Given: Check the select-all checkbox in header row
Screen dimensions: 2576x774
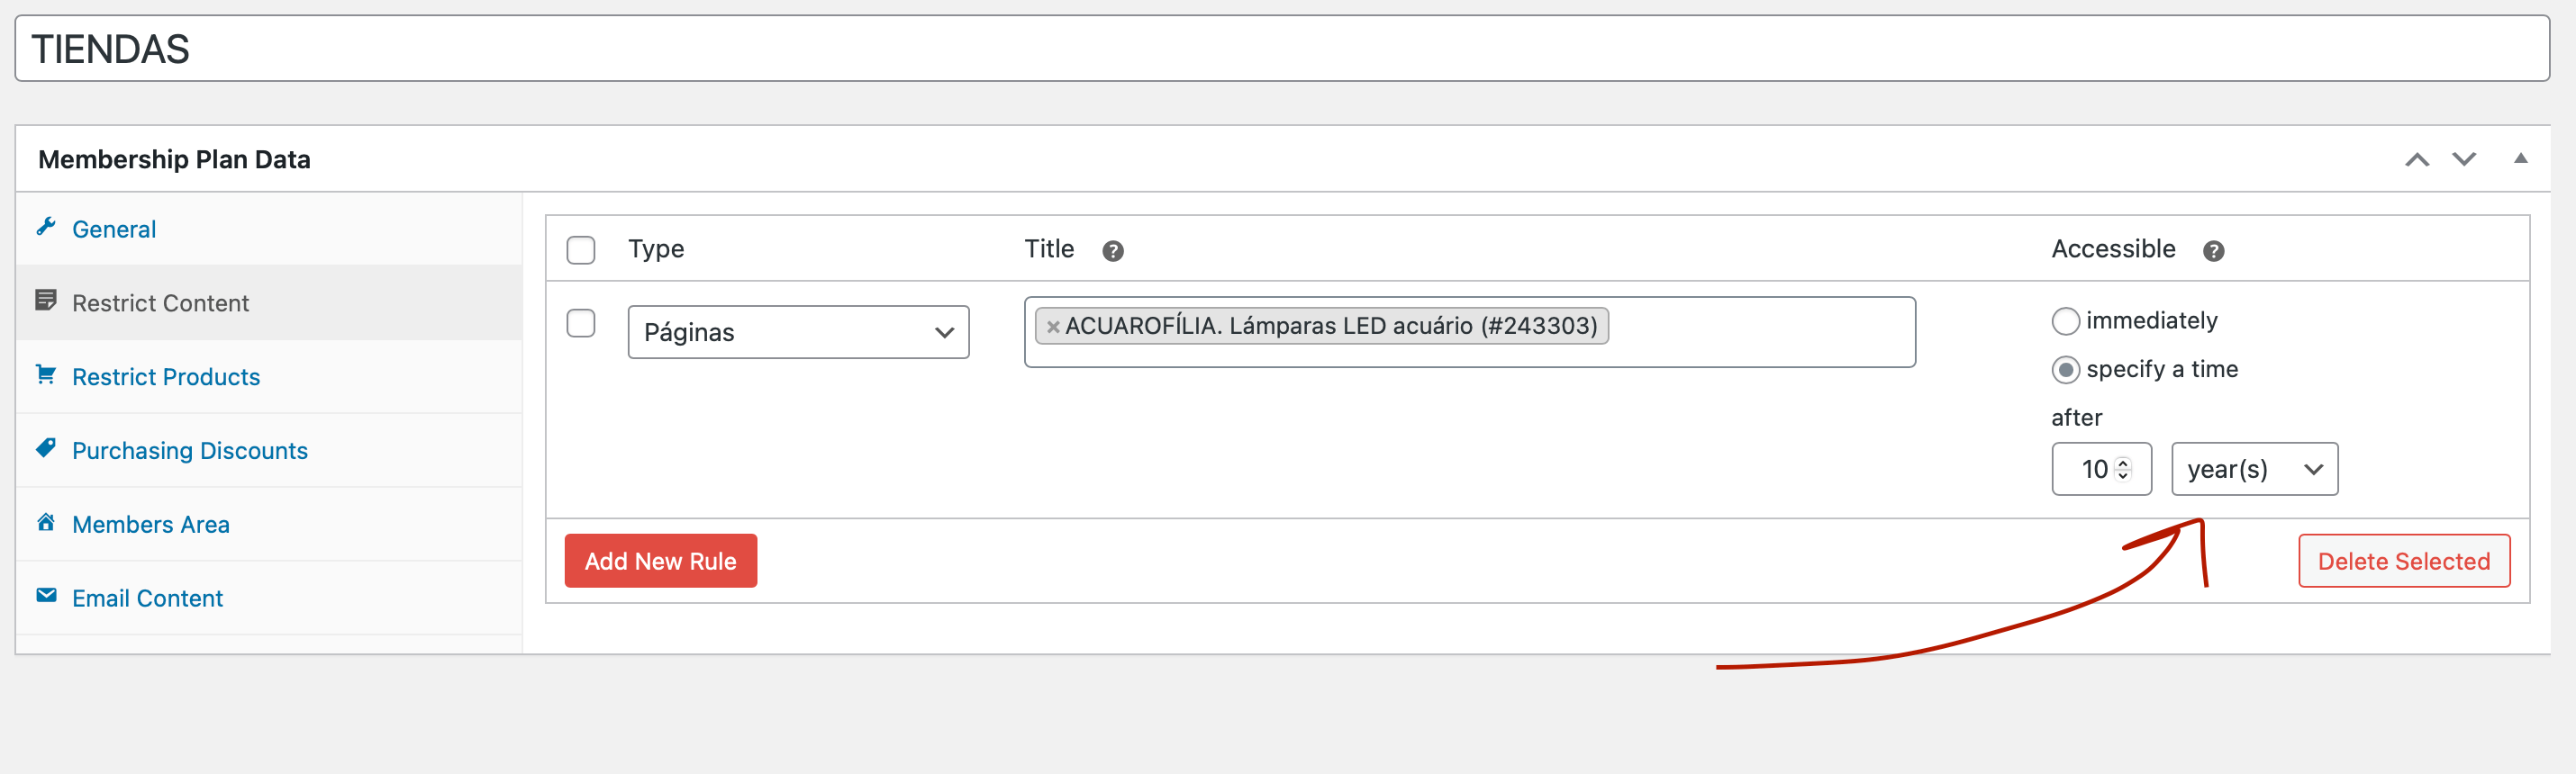Looking at the screenshot, I should [x=581, y=249].
